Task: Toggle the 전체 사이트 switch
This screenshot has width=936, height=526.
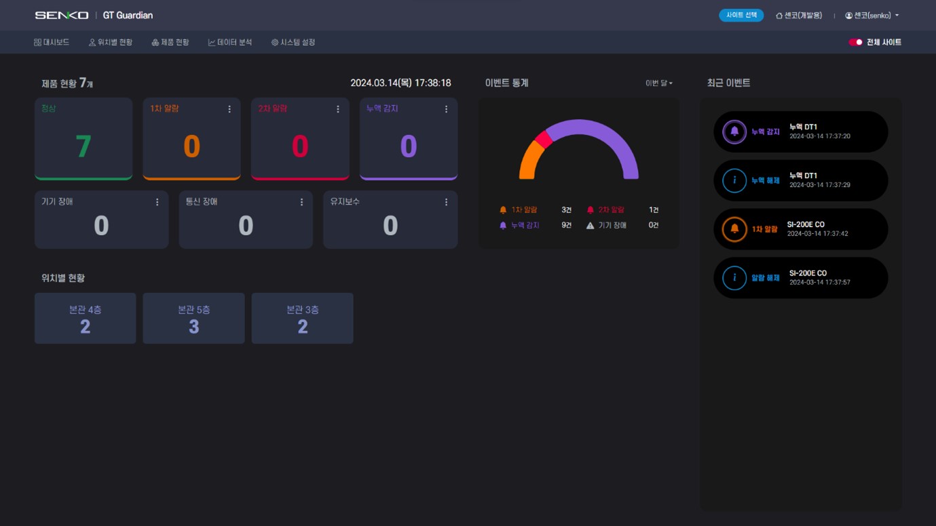Action: pyautogui.click(x=855, y=42)
